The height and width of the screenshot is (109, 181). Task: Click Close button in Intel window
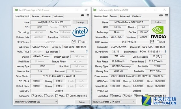pos(82,102)
